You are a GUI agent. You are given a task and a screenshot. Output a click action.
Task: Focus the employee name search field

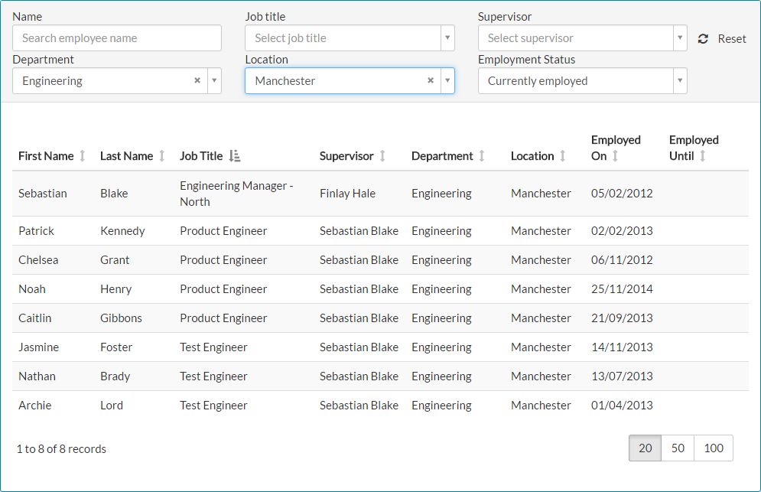tap(117, 38)
